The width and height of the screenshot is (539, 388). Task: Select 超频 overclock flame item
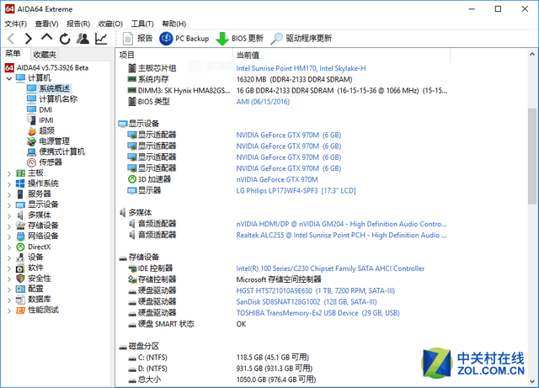click(x=41, y=131)
